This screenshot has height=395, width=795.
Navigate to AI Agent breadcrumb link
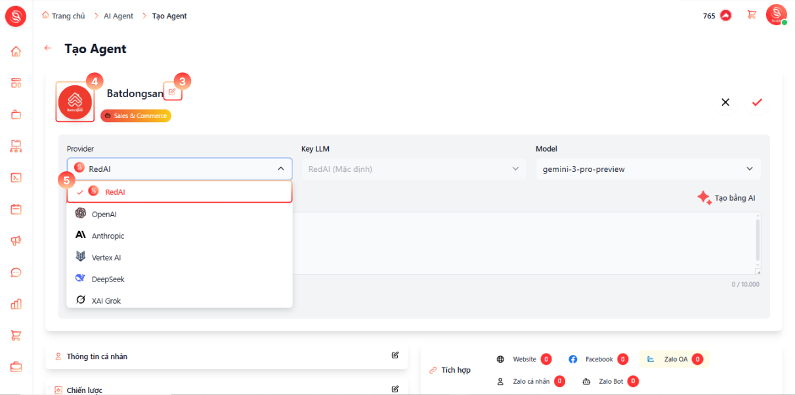pos(118,16)
